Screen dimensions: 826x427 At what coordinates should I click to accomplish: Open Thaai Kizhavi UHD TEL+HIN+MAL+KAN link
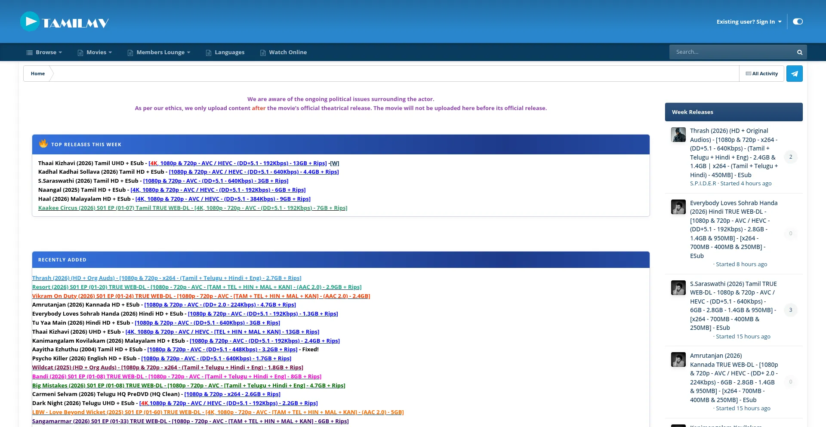(x=222, y=332)
